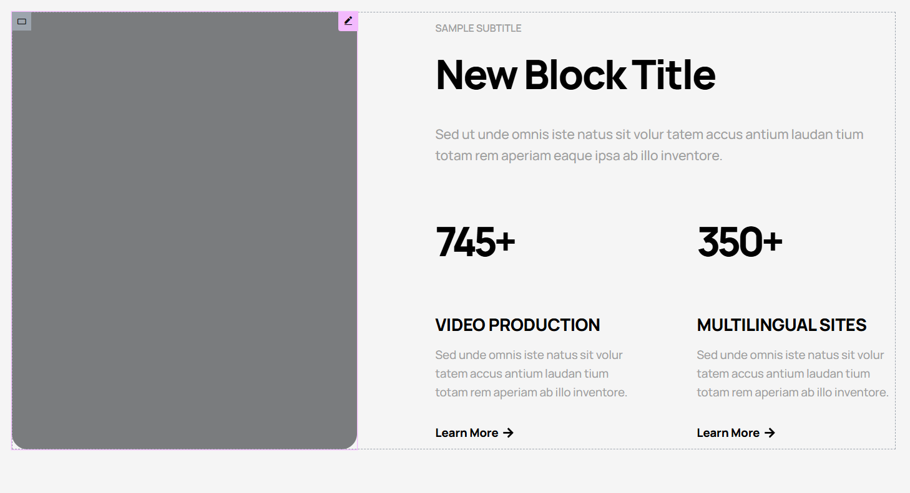910x493 pixels.
Task: Click the word Title in the heading
Action: coord(673,75)
